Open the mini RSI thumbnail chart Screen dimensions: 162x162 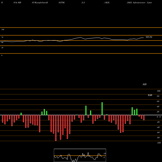[x=80, y=155]
